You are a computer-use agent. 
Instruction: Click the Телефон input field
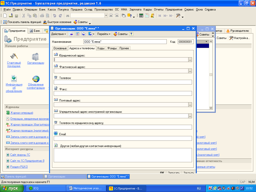click(x=123, y=82)
